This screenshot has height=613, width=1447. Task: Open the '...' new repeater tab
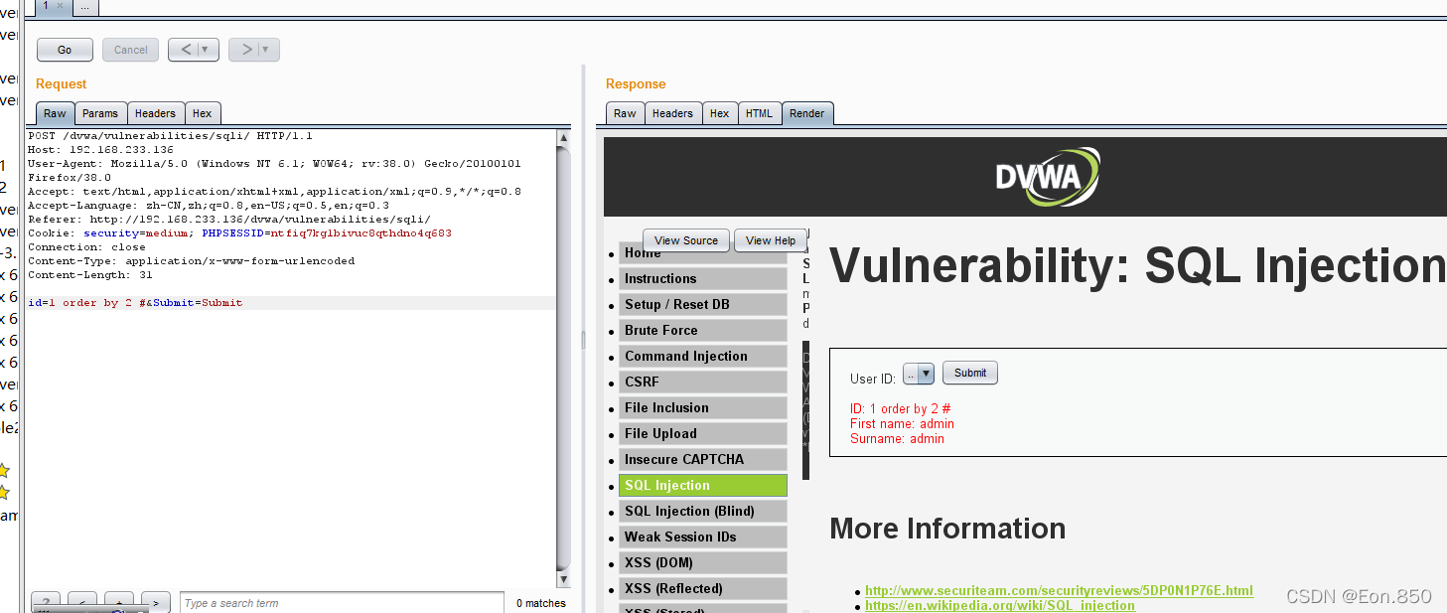84,6
